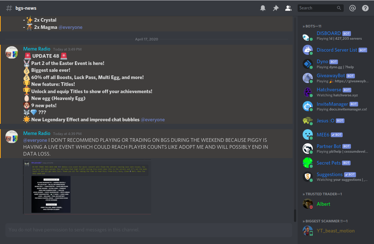Click the bgs-news channel hashtag icon
Screen dimensions: 374x244
pos(9,8)
